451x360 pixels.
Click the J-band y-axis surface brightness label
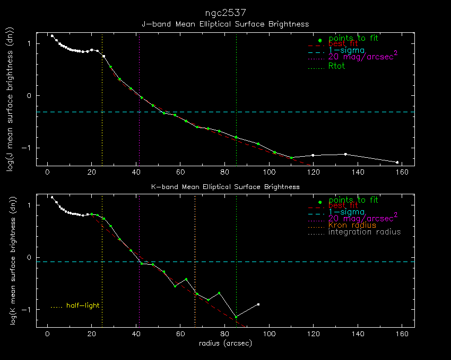(11, 100)
